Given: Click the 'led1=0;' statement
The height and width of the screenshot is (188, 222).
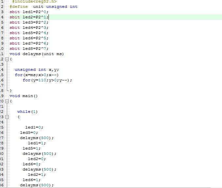Looking at the screenshot, I should (34, 127).
